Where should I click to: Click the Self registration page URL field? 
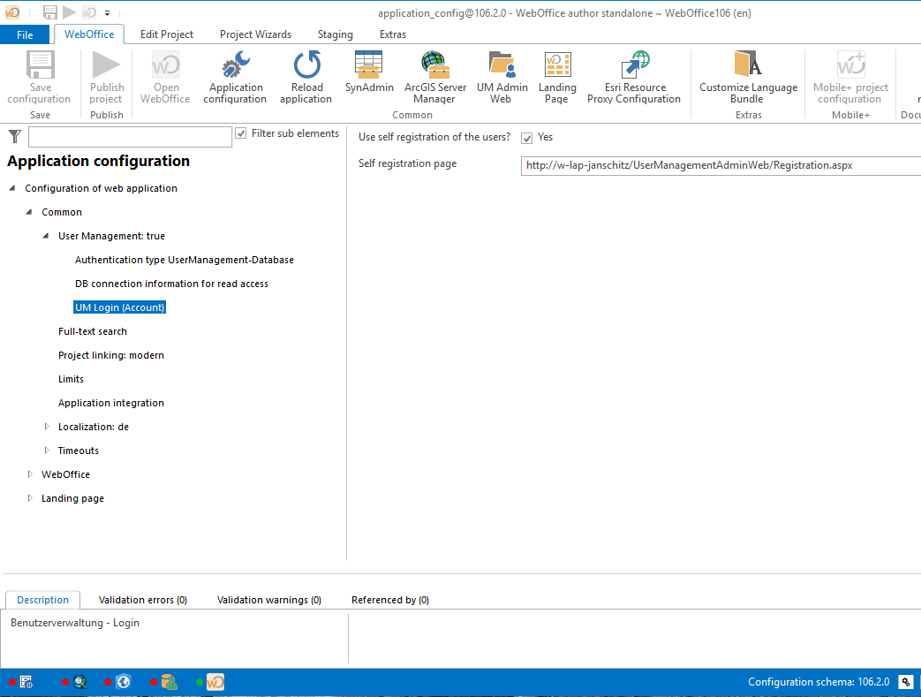point(720,165)
